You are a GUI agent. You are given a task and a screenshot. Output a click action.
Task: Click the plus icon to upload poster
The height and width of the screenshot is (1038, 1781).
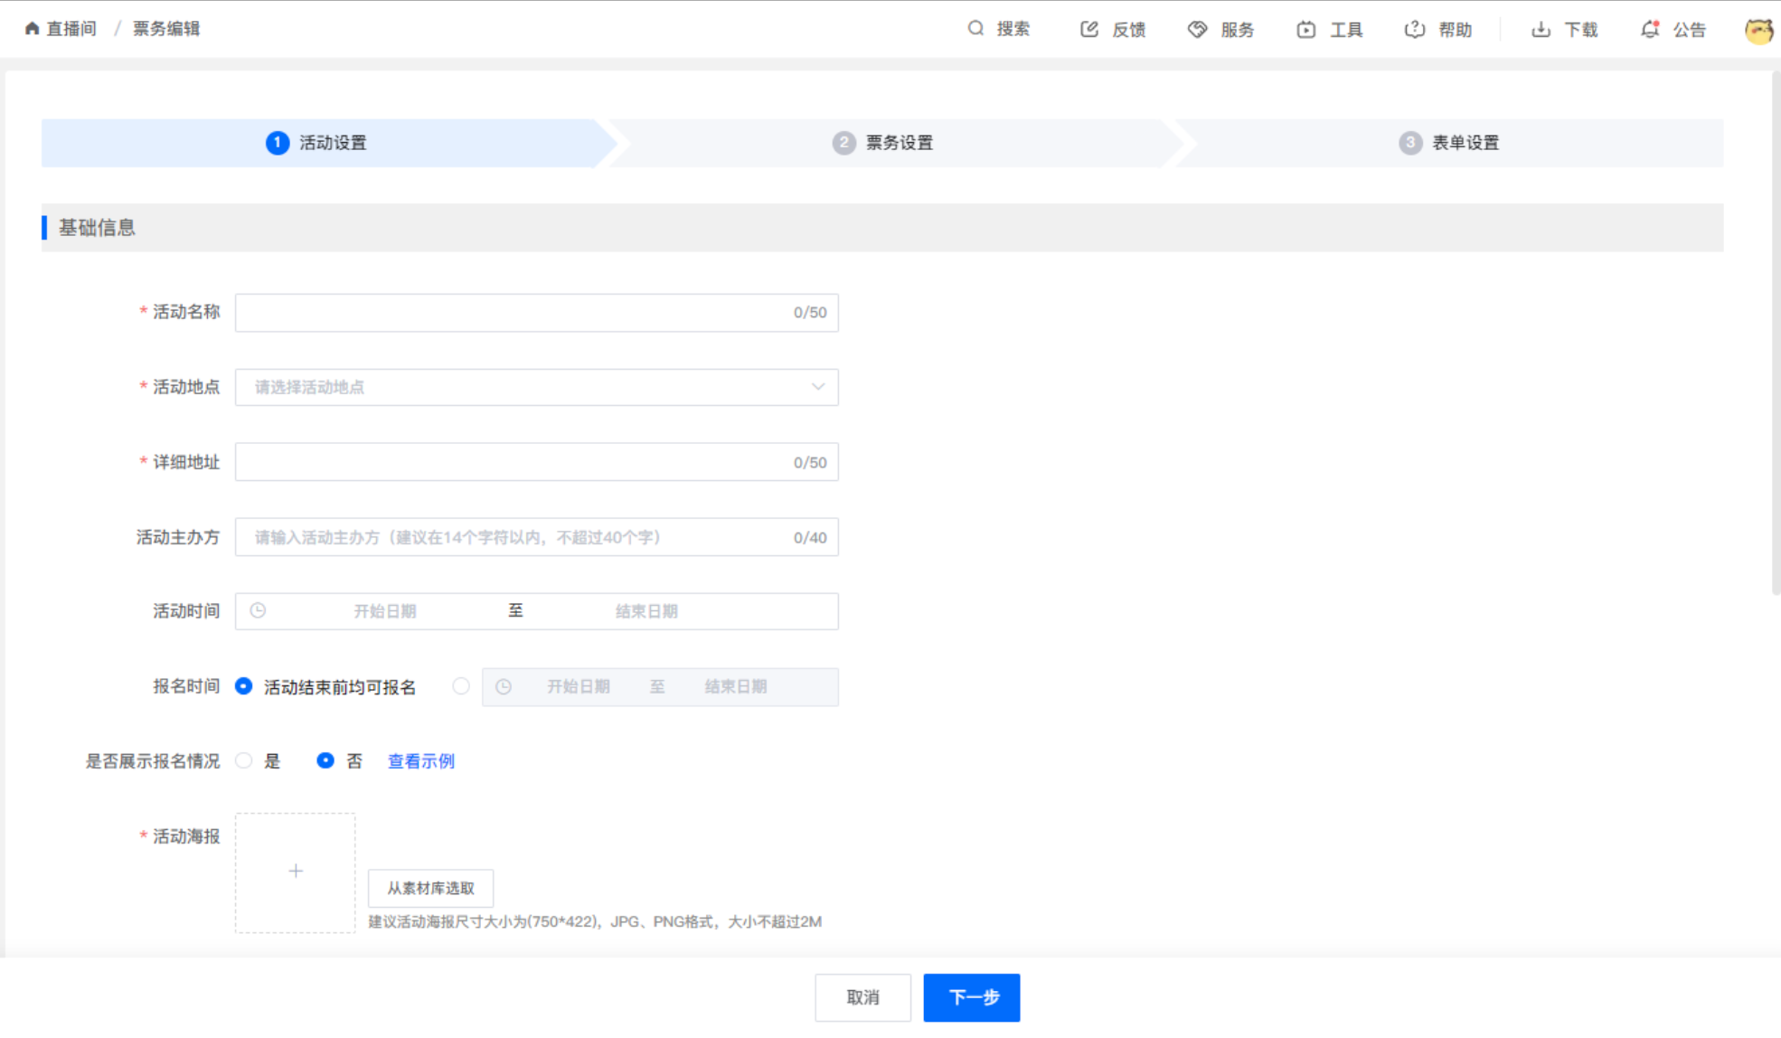click(296, 872)
